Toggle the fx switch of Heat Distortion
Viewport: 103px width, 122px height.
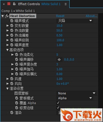click(x=7, y=16)
